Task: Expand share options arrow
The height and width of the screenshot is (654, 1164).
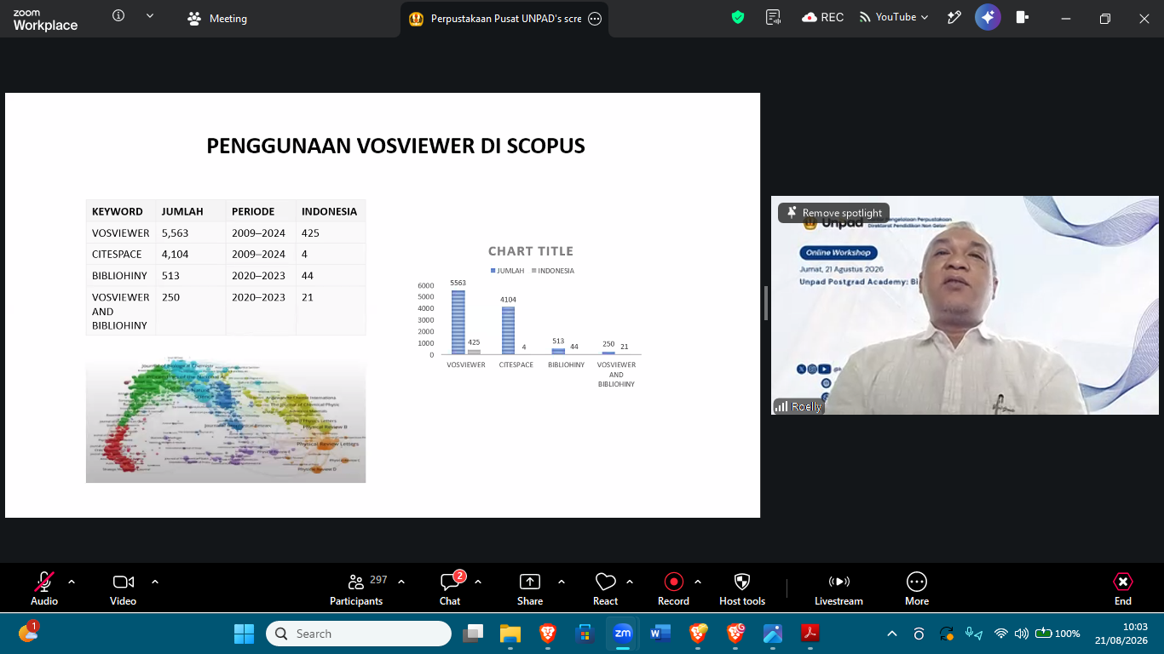Action: coord(562,582)
